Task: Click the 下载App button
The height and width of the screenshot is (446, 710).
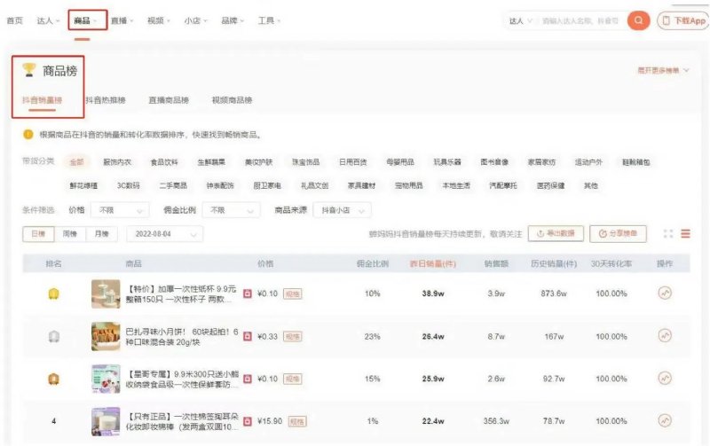Action: click(683, 20)
